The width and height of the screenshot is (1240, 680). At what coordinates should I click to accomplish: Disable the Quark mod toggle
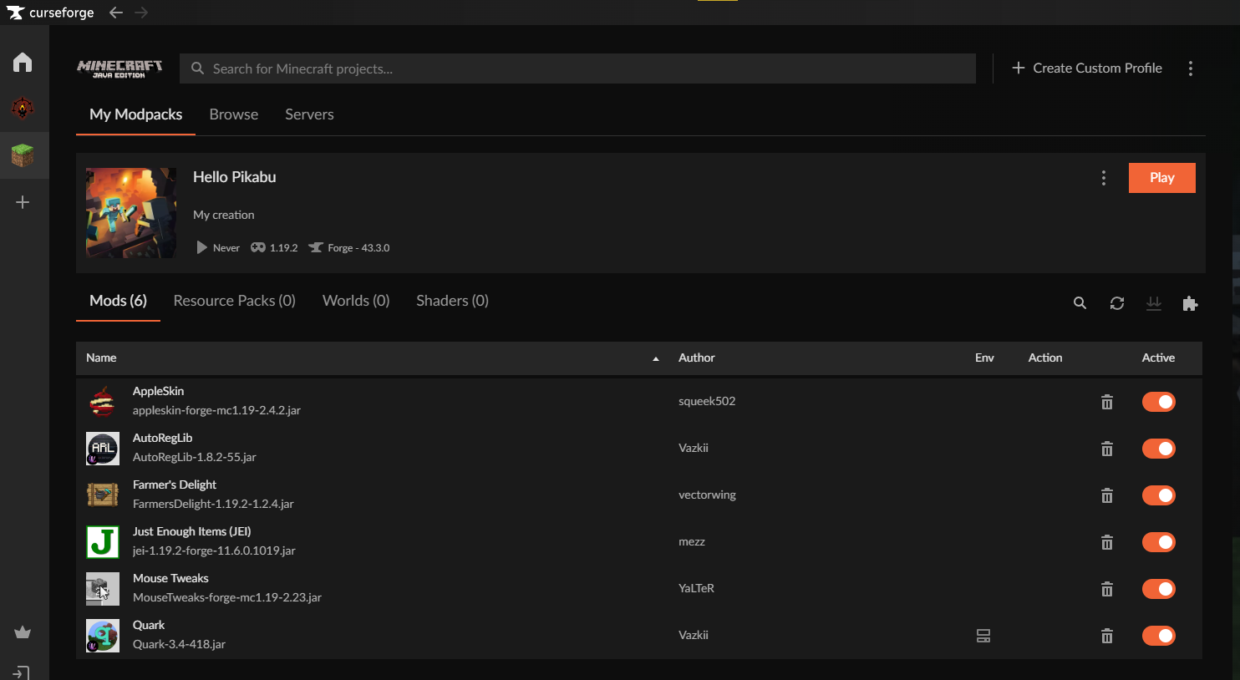pyautogui.click(x=1159, y=636)
